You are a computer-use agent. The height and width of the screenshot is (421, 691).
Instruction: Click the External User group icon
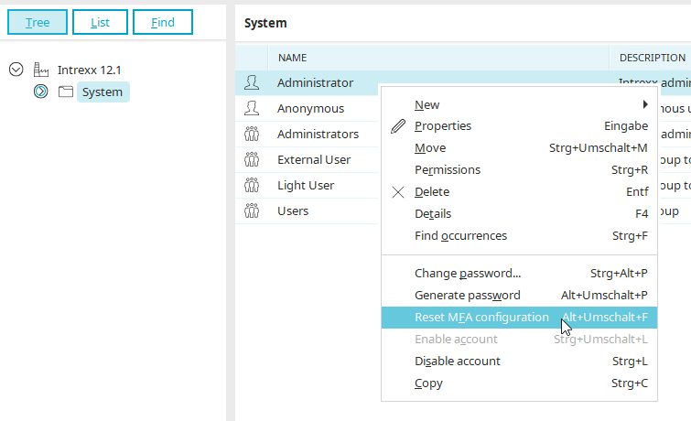click(253, 160)
